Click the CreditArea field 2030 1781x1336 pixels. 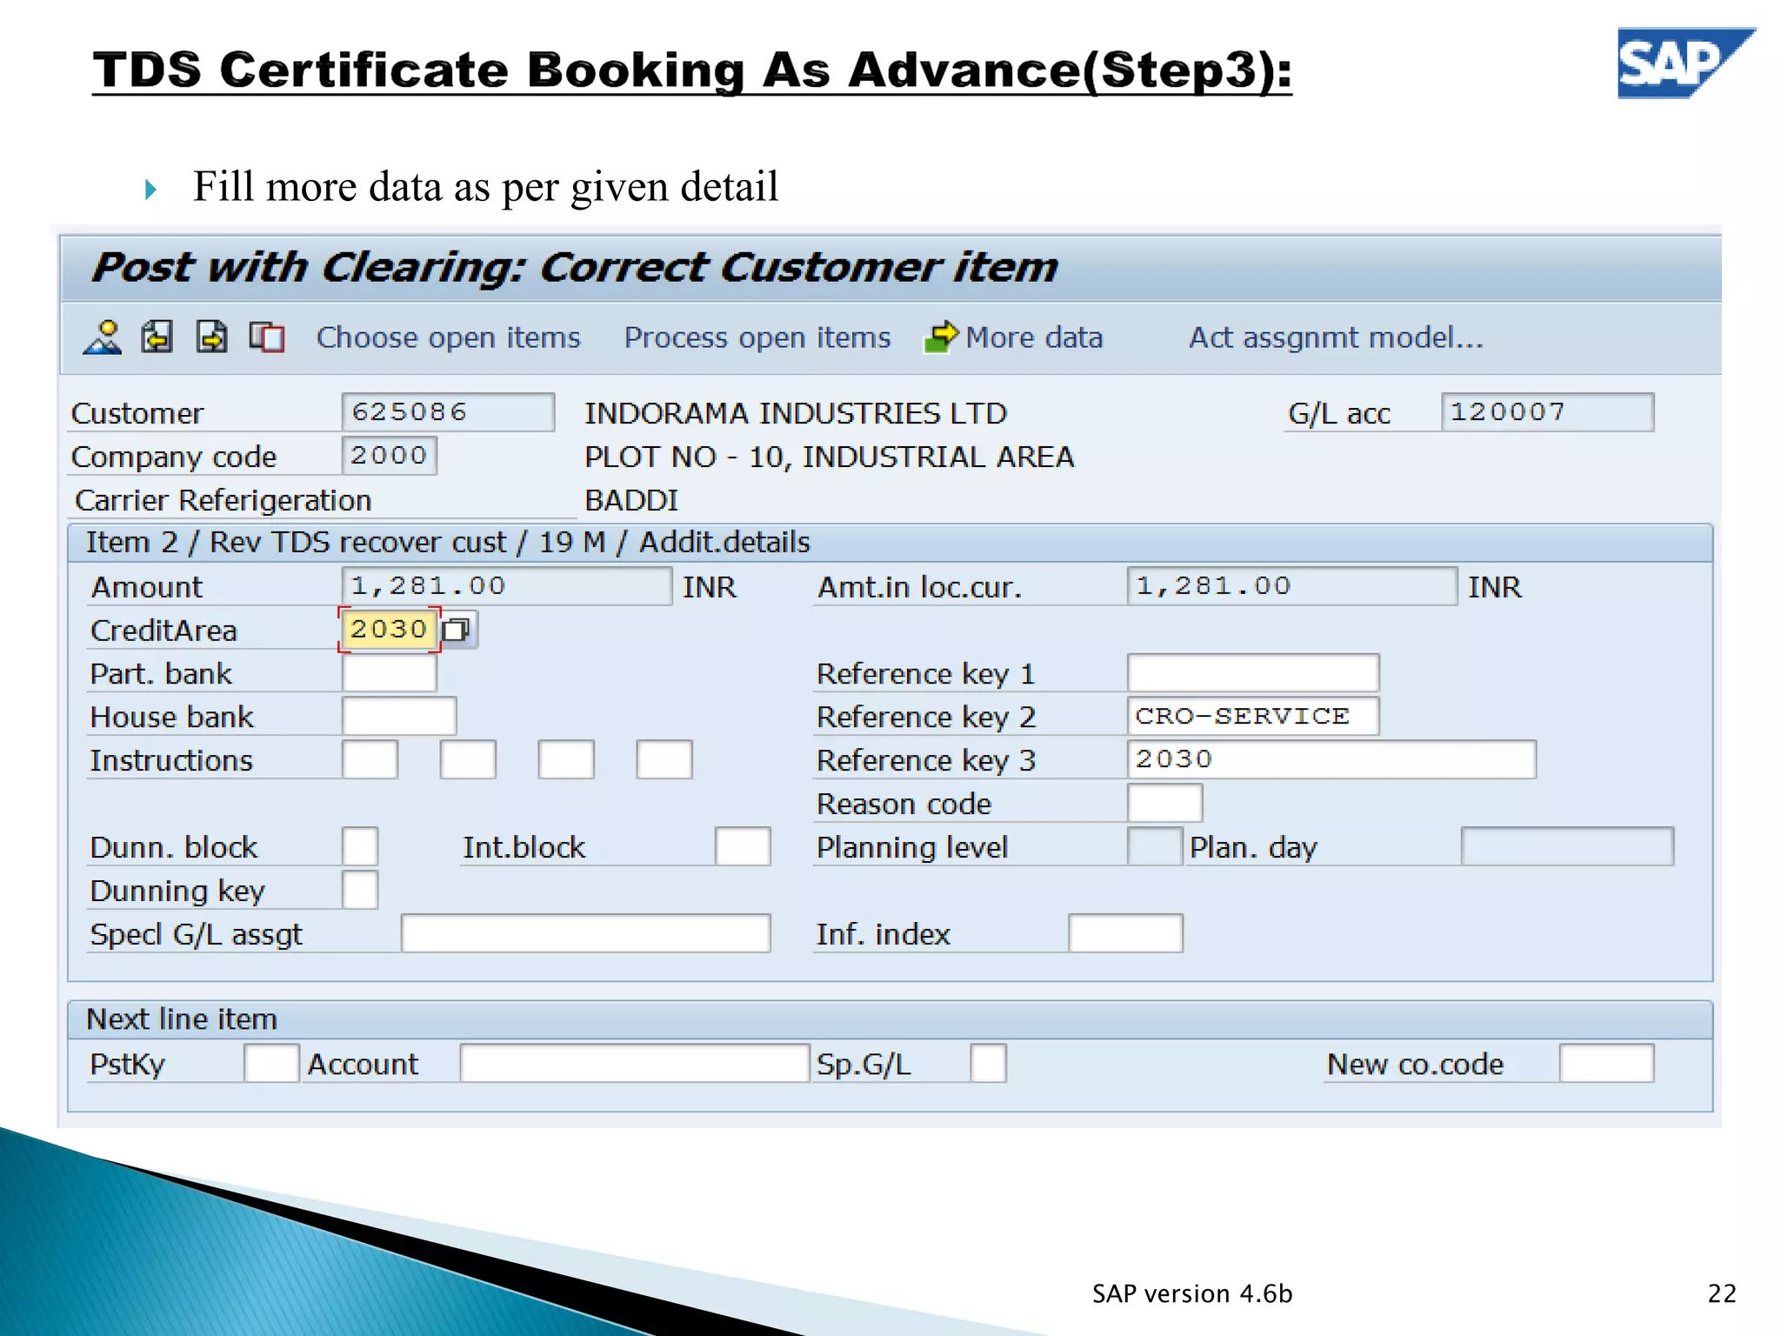(x=389, y=629)
